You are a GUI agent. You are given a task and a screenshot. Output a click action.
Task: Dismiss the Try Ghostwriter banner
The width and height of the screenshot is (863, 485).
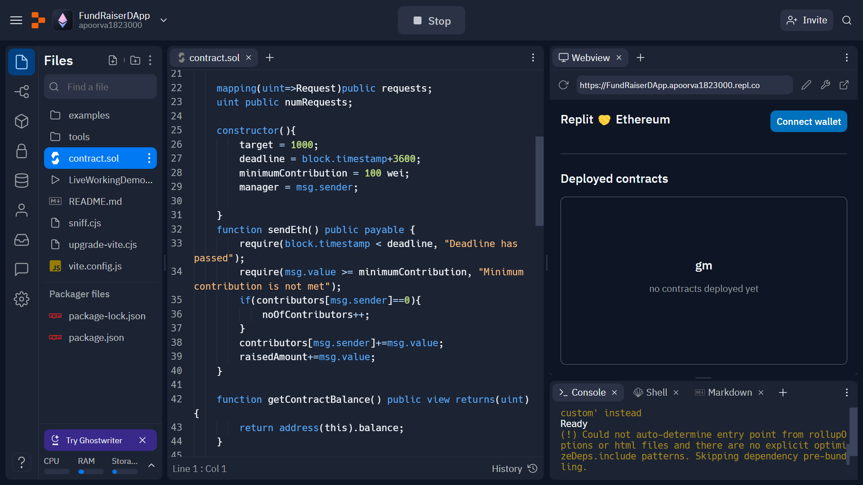click(142, 440)
